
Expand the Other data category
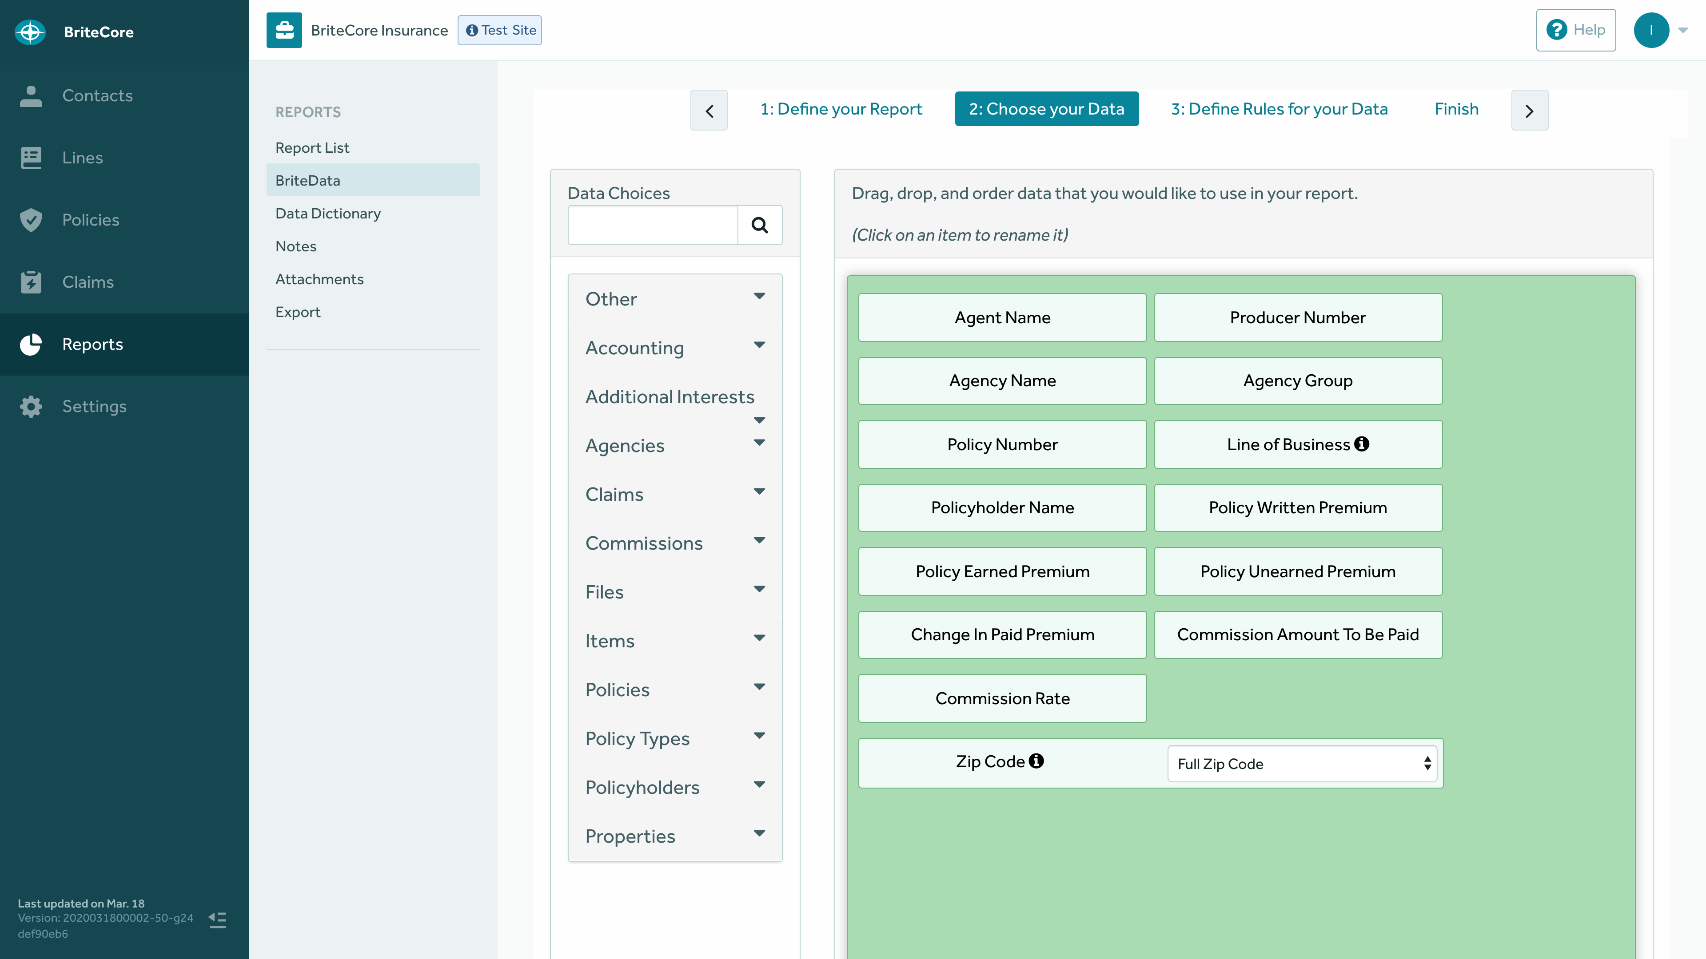tap(675, 299)
